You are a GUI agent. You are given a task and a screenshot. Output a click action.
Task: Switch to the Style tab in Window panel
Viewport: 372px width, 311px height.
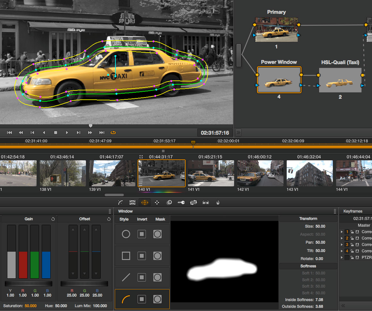(x=124, y=219)
